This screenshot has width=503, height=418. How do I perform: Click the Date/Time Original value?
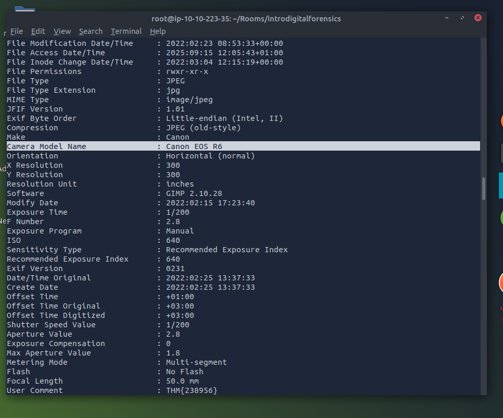coord(210,278)
